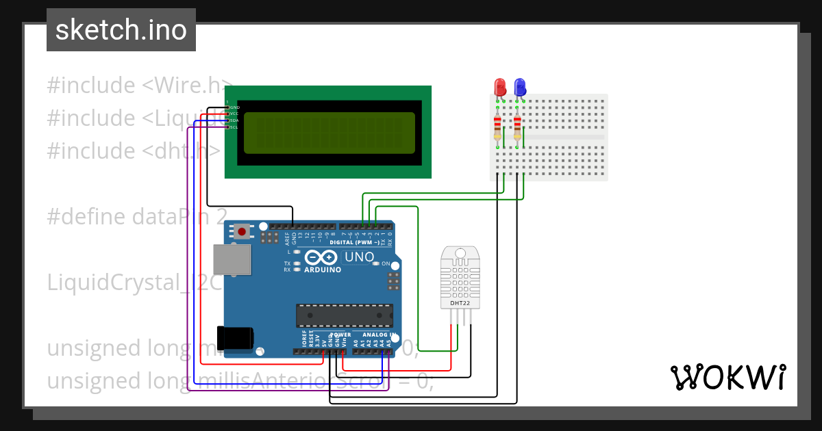Image resolution: width=822 pixels, height=431 pixels.
Task: Click digital pin 2 header on the Arduino
Action: pyautogui.click(x=375, y=226)
